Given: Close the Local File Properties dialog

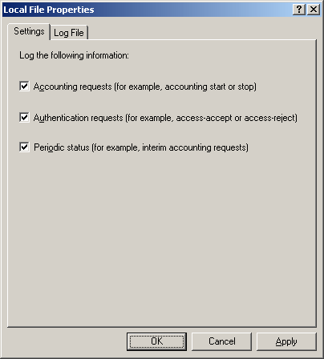Looking at the screenshot, I should click(x=314, y=10).
